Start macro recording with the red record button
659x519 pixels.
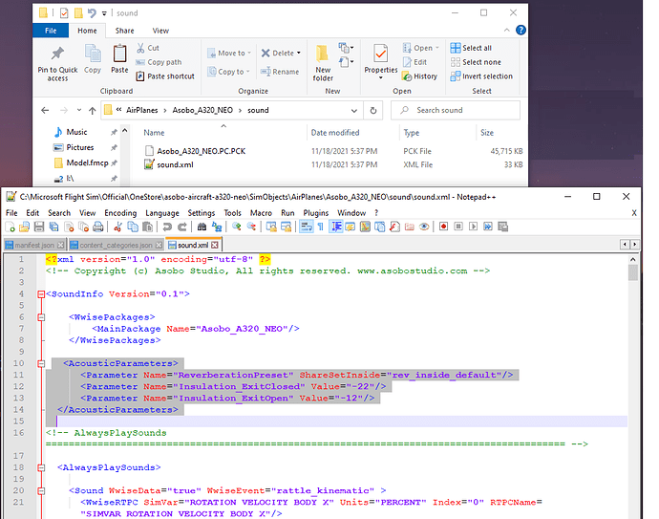443,227
